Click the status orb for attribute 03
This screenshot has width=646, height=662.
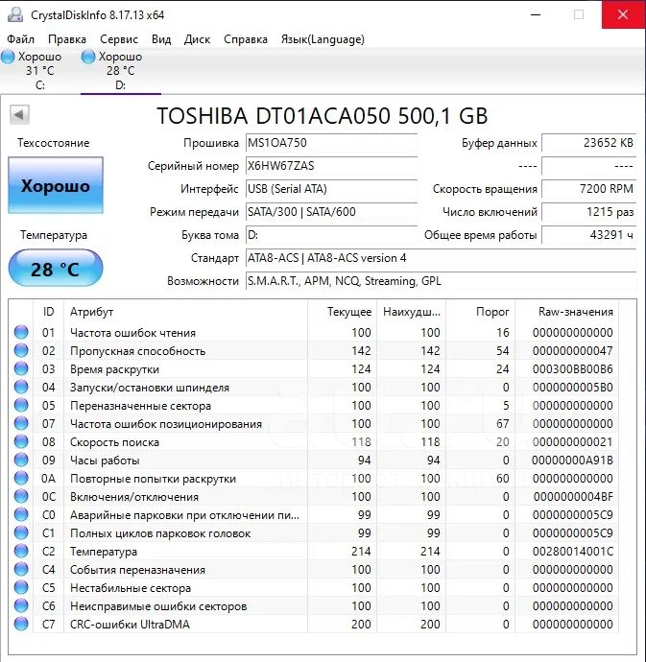coord(21,368)
